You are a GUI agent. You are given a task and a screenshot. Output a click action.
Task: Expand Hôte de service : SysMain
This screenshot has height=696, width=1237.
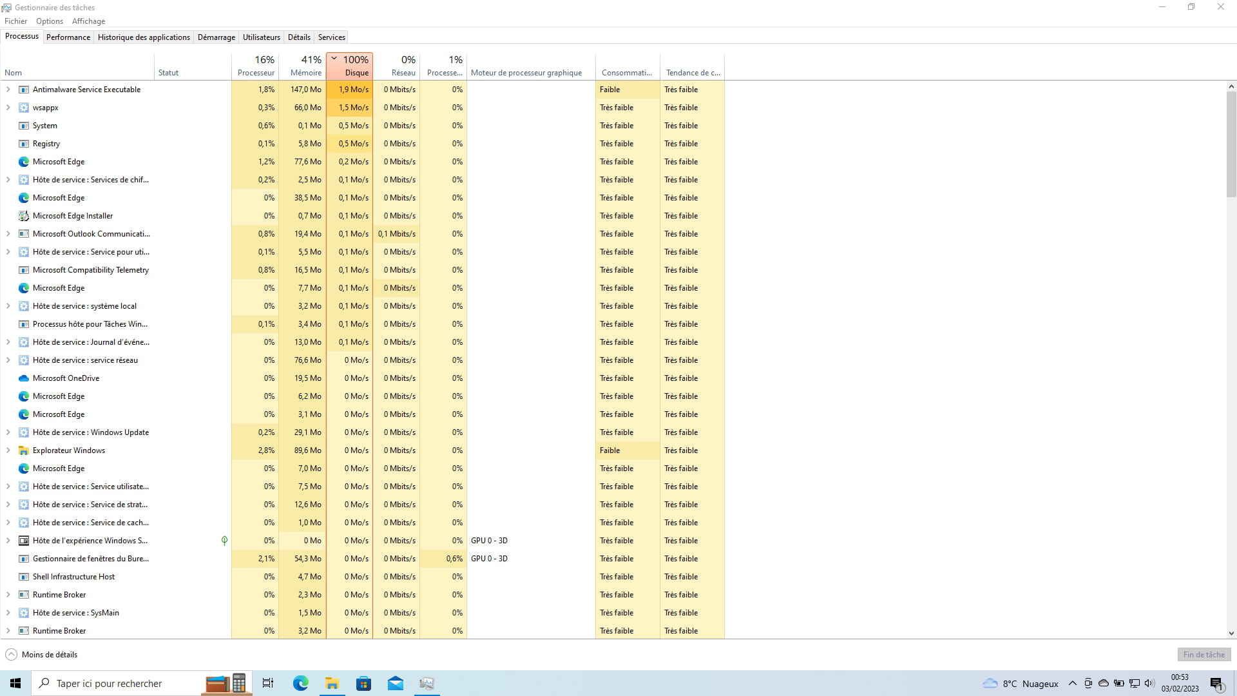(8, 613)
